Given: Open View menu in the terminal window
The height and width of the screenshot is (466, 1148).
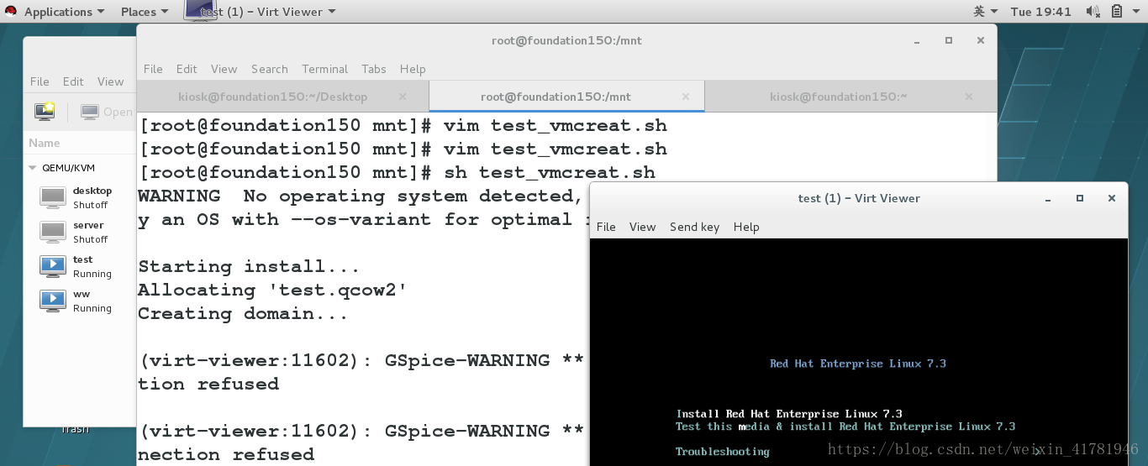Looking at the screenshot, I should (x=224, y=69).
